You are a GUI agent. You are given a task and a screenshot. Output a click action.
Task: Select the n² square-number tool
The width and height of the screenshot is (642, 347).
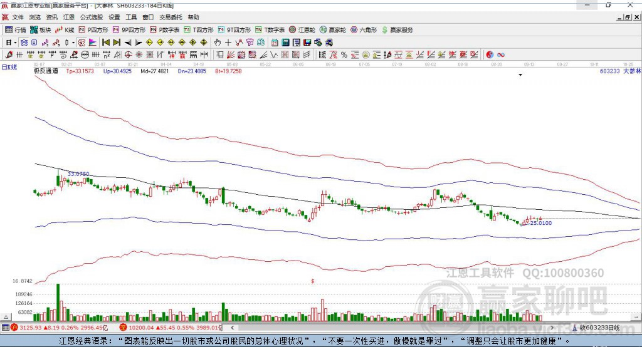coord(107,54)
